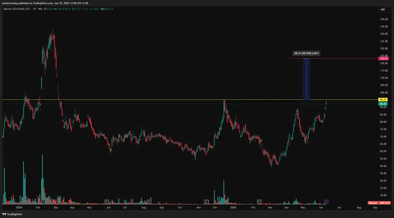This screenshot has width=394, height=218.
Task: Select the red 123.21 price label
Action: 383,58
